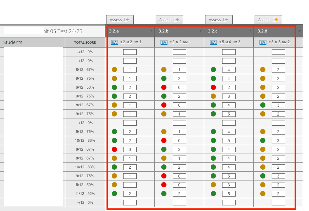The image size is (309, 211).
Task: Expand the 3.2.c header dropdown arrow
Action: (x=250, y=31)
